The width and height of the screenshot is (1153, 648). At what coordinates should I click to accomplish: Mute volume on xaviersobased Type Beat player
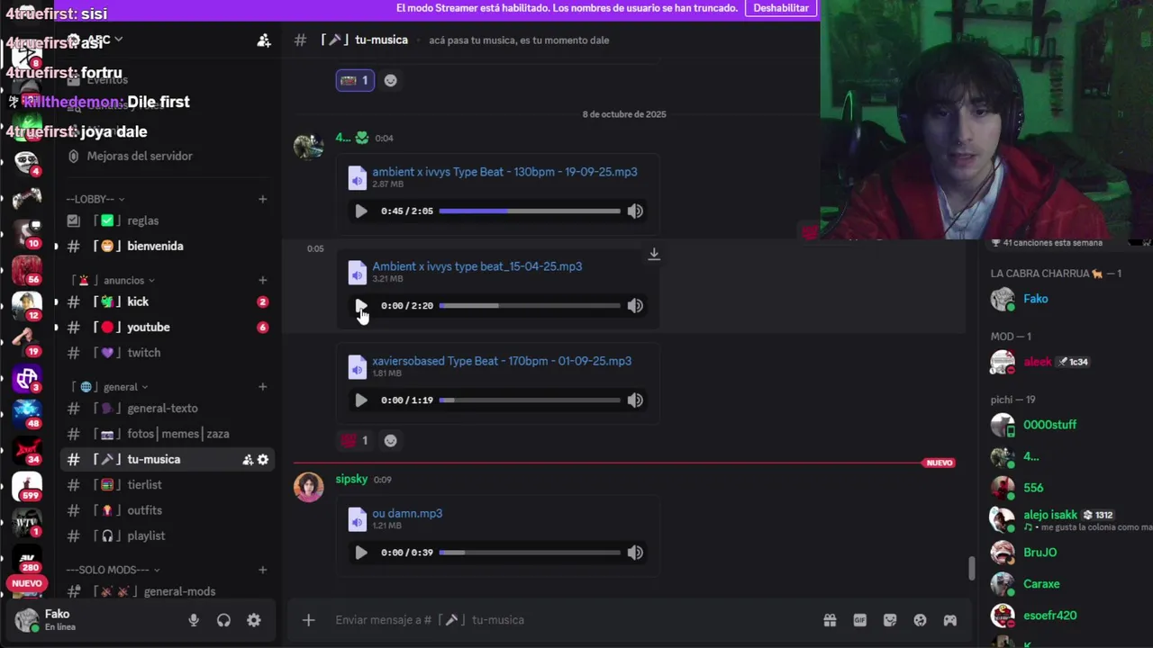(635, 400)
